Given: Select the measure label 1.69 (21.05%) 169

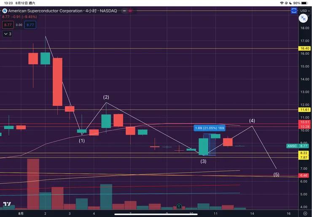Looking at the screenshot, I should coord(210,128).
